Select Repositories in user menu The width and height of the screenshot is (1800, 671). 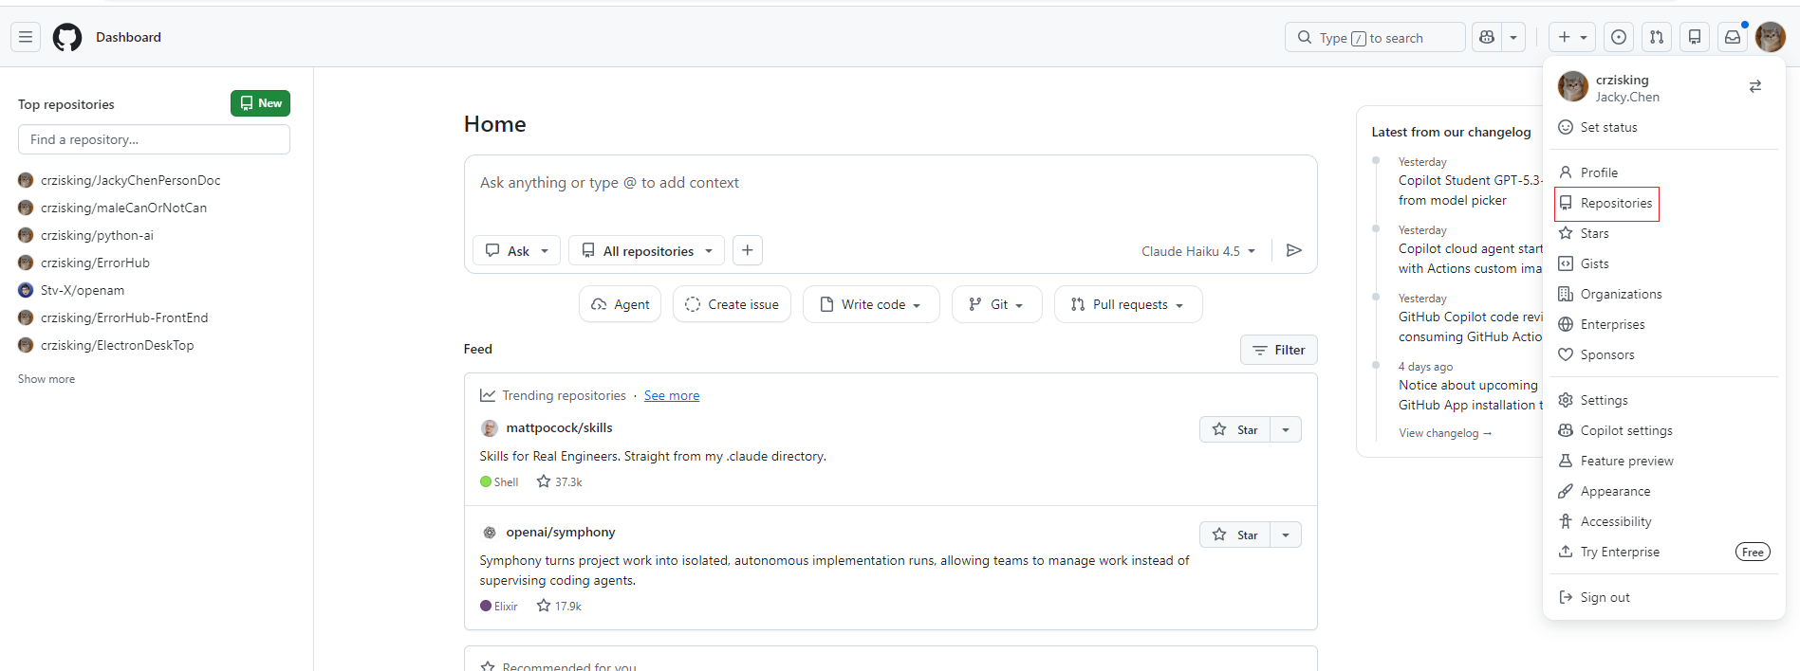click(x=1664, y=203)
